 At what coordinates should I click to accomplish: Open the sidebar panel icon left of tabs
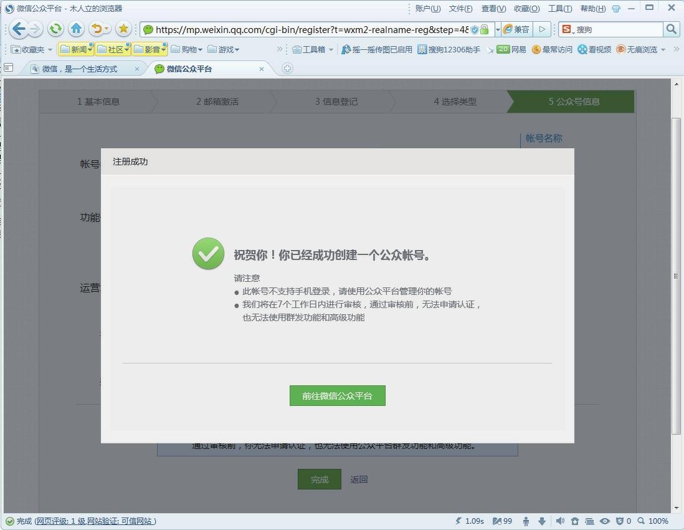8,68
